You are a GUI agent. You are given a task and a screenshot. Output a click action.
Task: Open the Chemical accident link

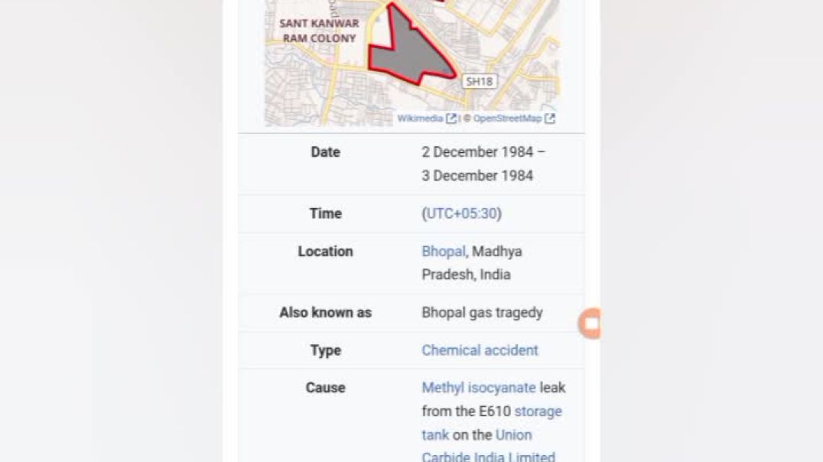[480, 350]
